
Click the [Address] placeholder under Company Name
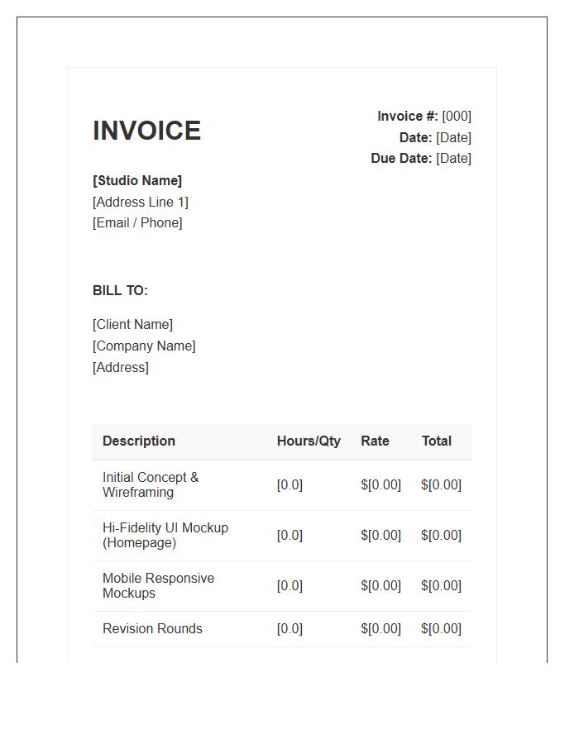pos(121,367)
